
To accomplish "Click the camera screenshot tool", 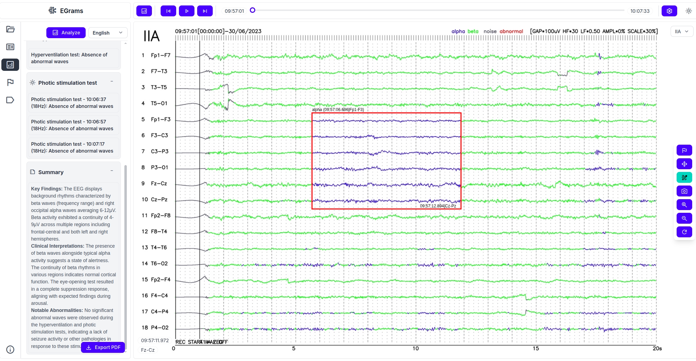I will tap(684, 191).
